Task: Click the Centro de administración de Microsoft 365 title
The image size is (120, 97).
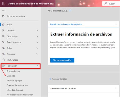Action: tap(31, 4)
